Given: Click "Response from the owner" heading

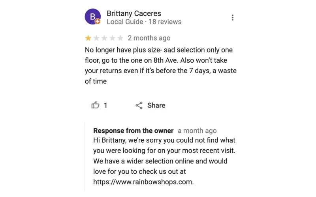Looking at the screenshot, I should [133, 130].
